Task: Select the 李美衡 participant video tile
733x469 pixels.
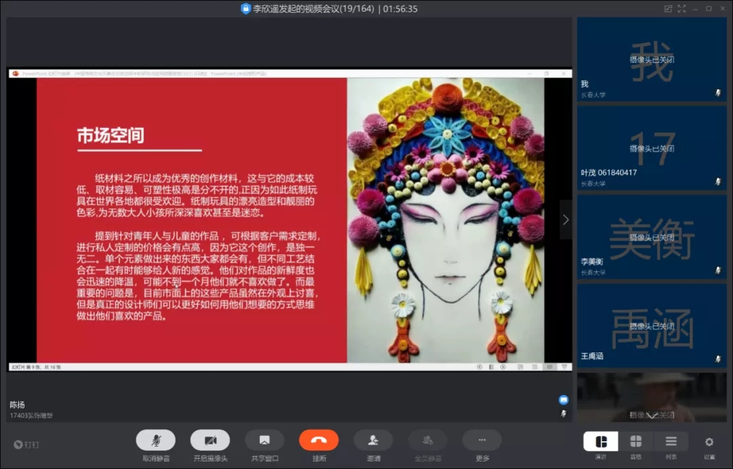Action: 652,237
